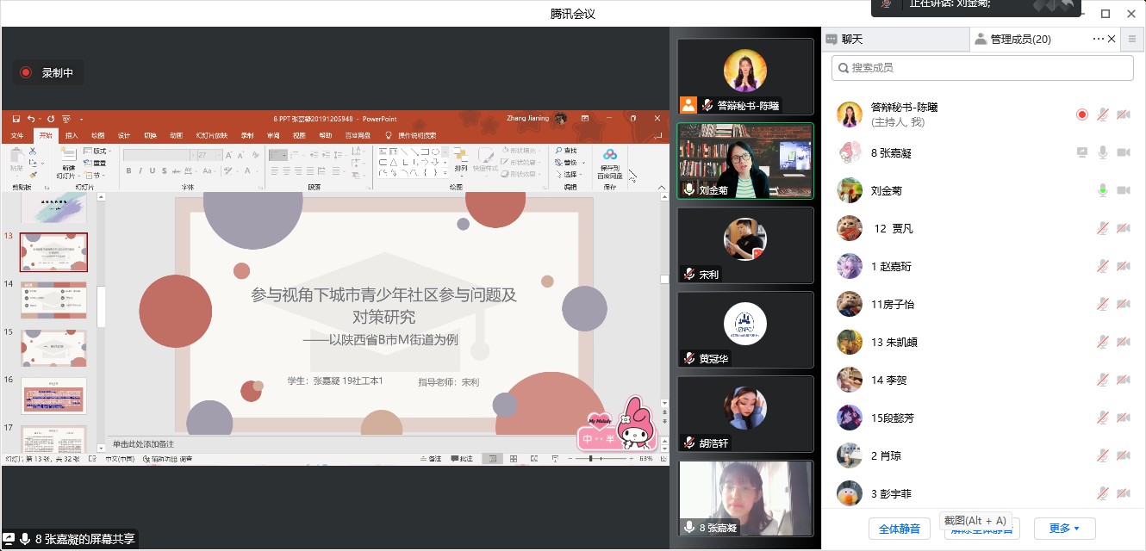Image resolution: width=1146 pixels, height=551 pixels.
Task: Click the three-dots options on 管理成员 tab
Action: [x=1098, y=39]
